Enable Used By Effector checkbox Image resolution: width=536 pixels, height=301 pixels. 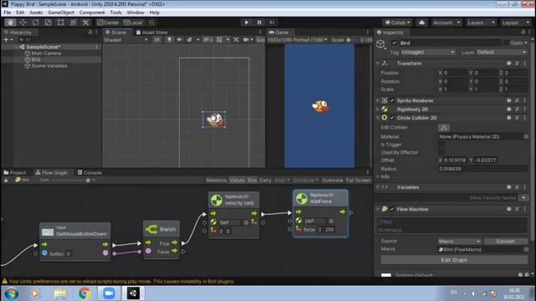[x=441, y=152]
